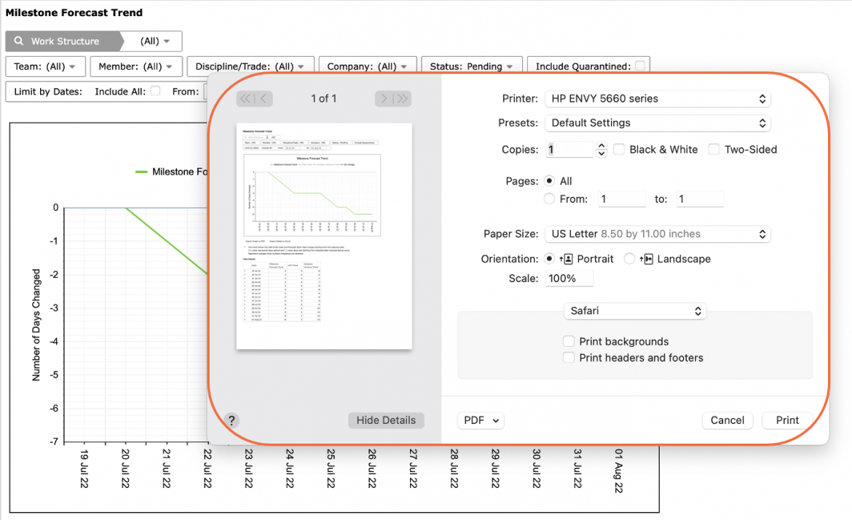The width and height of the screenshot is (852, 520).
Task: Expand the PDF dropdown menu
Action: click(481, 420)
